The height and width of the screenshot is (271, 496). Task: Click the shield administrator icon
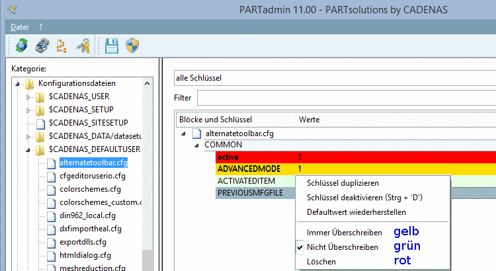[132, 46]
